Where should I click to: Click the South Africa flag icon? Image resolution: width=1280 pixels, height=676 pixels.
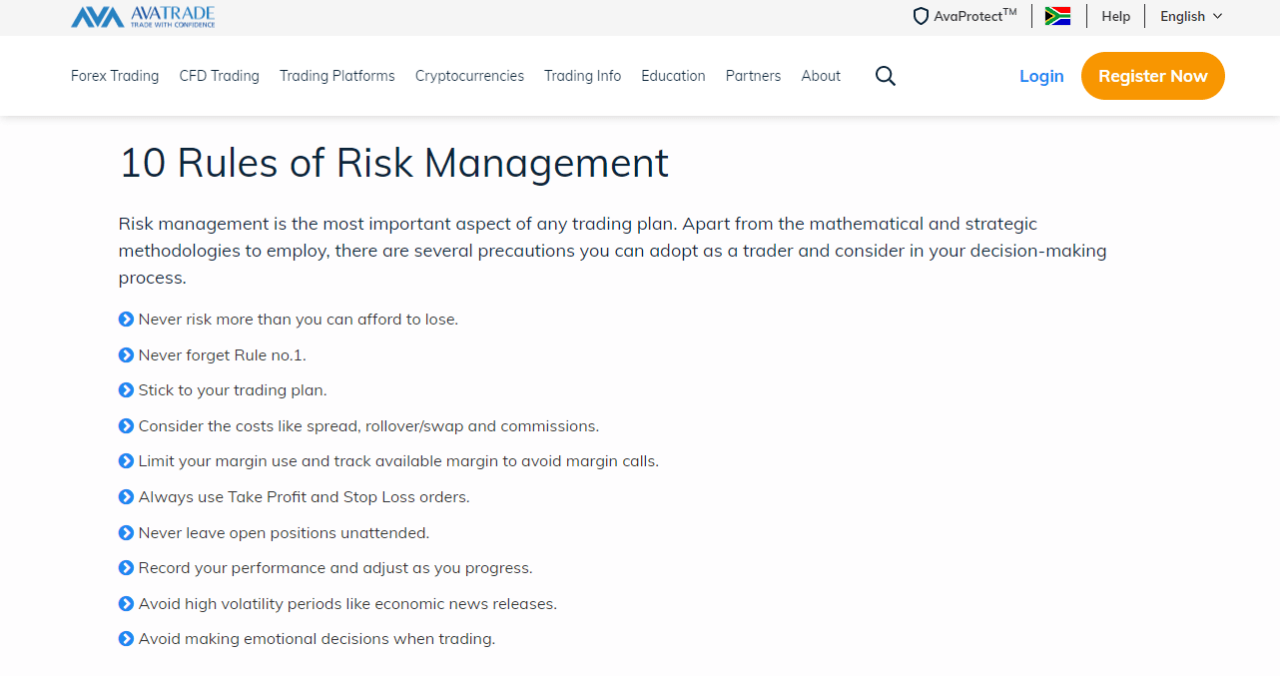coord(1058,16)
